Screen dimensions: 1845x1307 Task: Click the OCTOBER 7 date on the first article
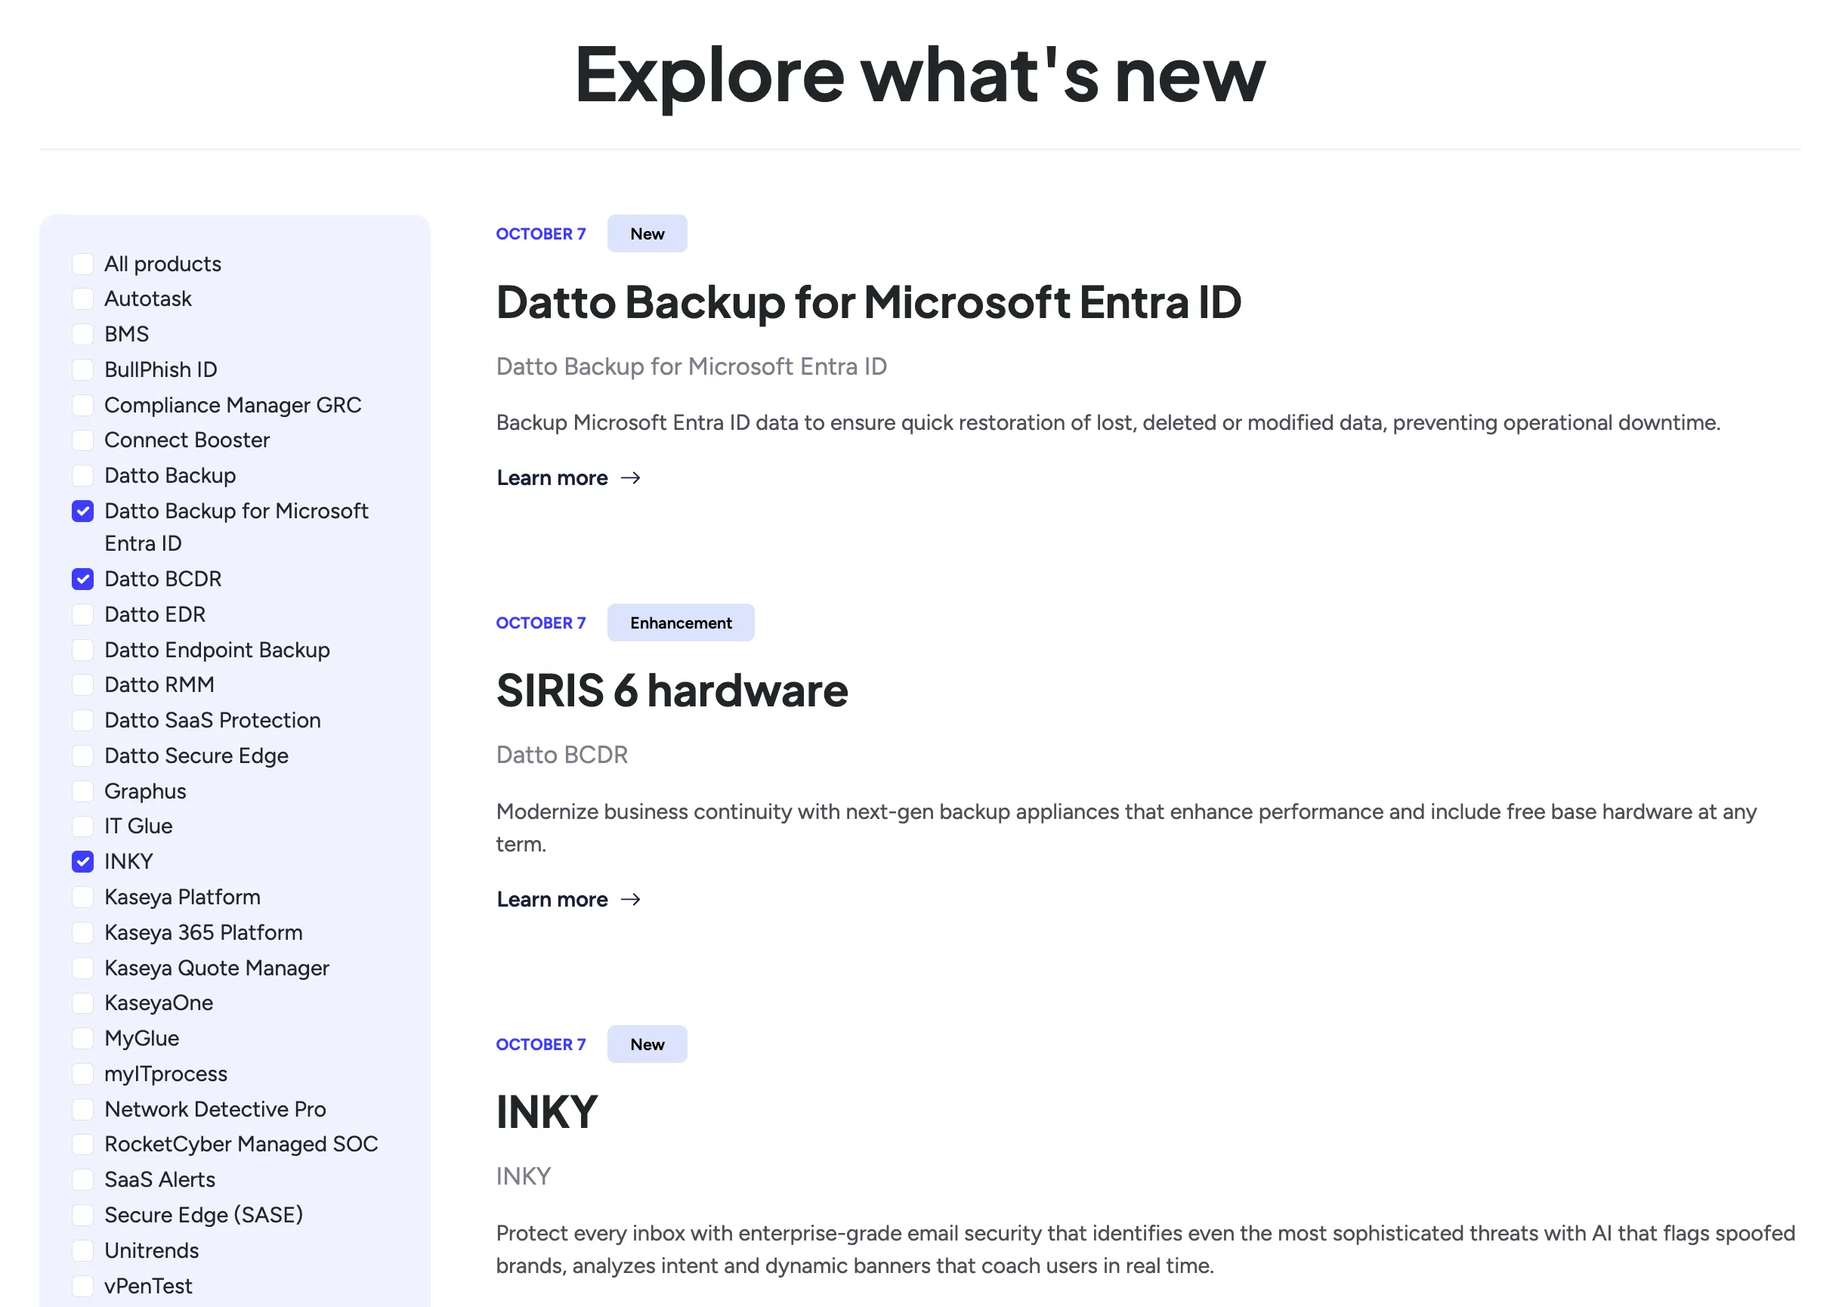[541, 233]
